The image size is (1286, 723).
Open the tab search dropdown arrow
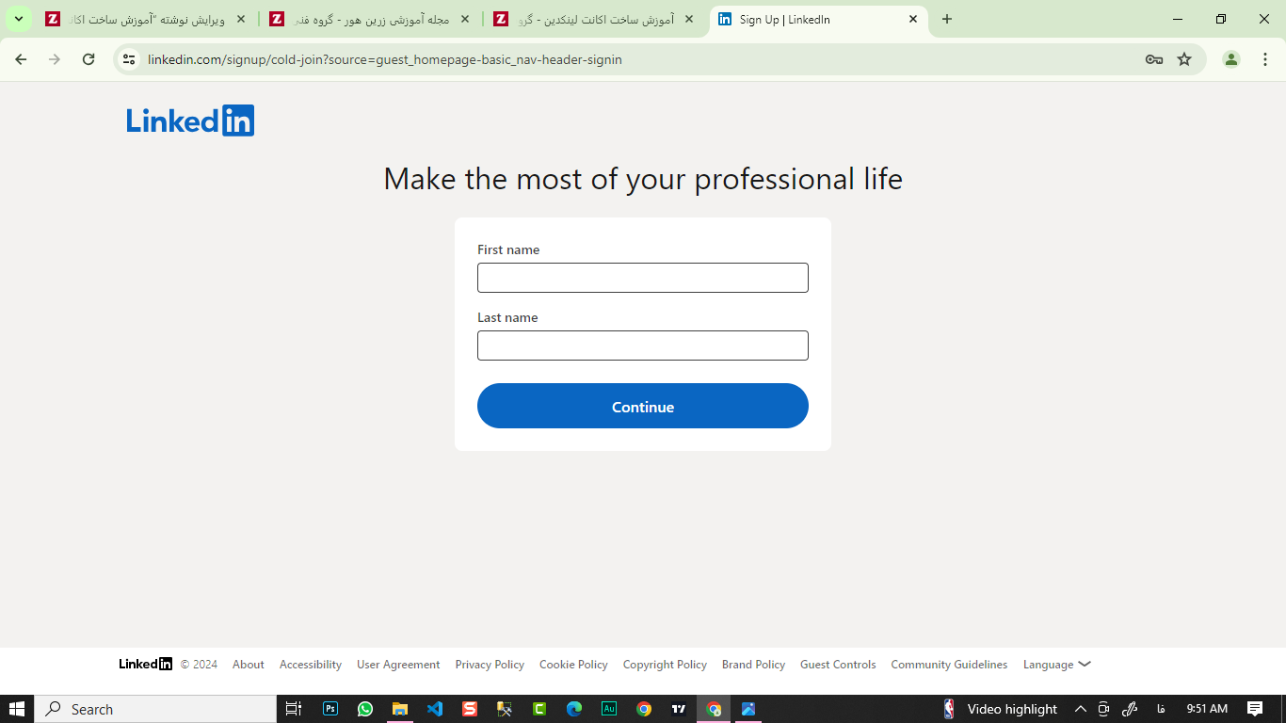pos(18,19)
